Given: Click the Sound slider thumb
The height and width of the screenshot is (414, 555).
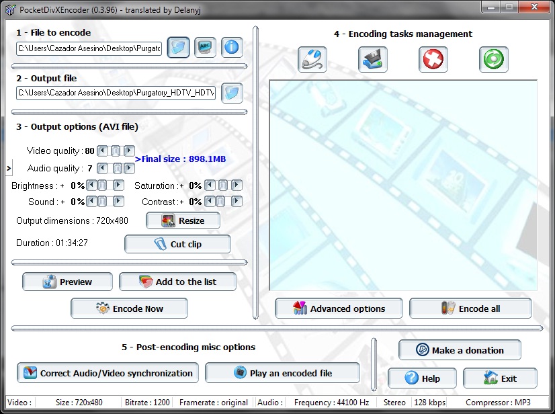Looking at the screenshot, I should (102, 202).
